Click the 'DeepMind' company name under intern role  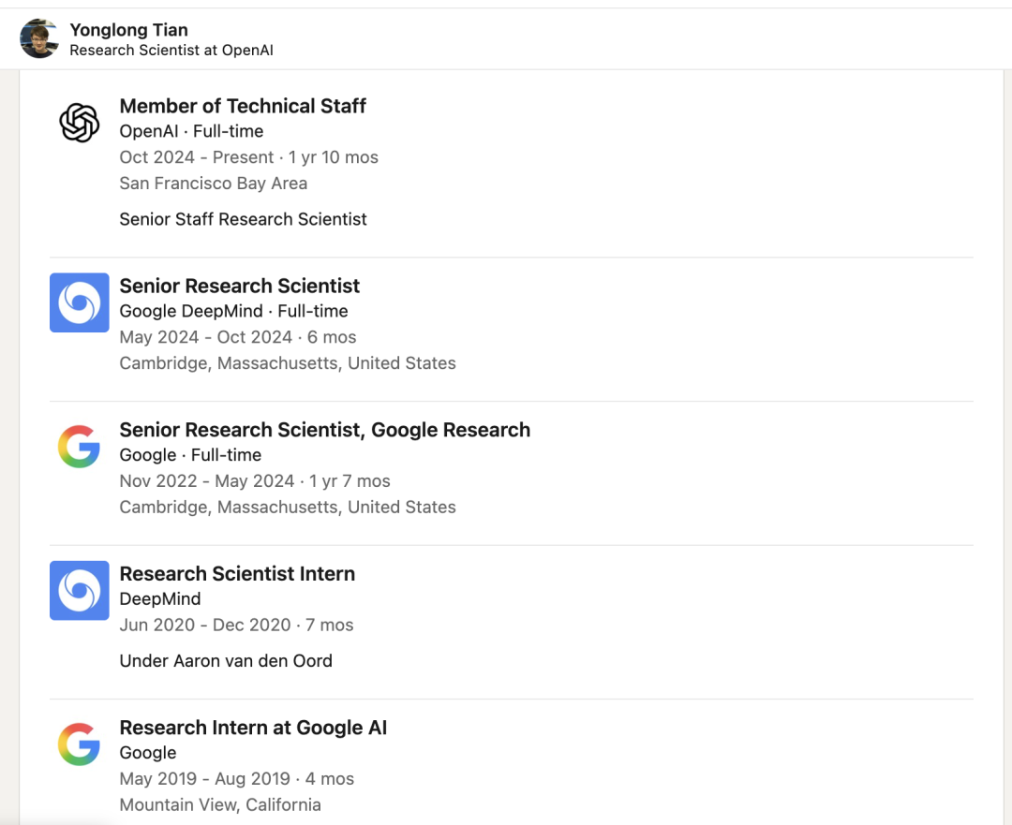point(160,599)
